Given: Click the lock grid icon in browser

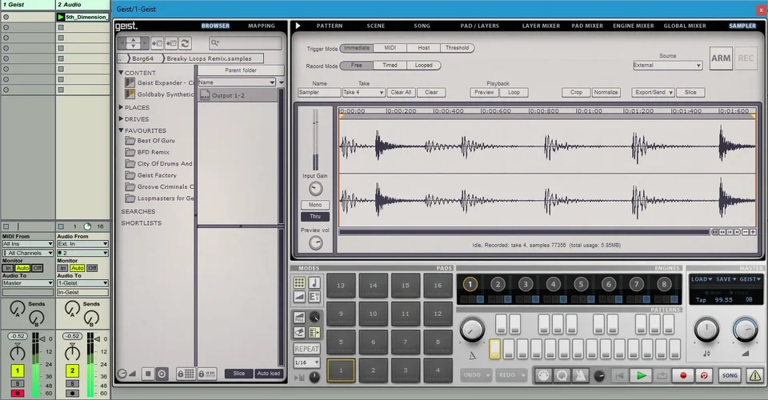Looking at the screenshot, I should 186,374.
